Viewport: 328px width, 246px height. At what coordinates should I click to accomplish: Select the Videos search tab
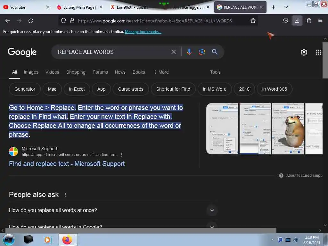click(52, 72)
